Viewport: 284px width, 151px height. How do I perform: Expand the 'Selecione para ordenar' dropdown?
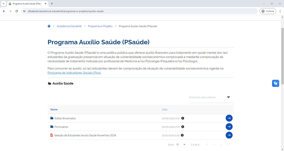(x=228, y=97)
